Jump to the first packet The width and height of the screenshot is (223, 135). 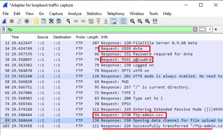pyautogui.click(x=98, y=21)
